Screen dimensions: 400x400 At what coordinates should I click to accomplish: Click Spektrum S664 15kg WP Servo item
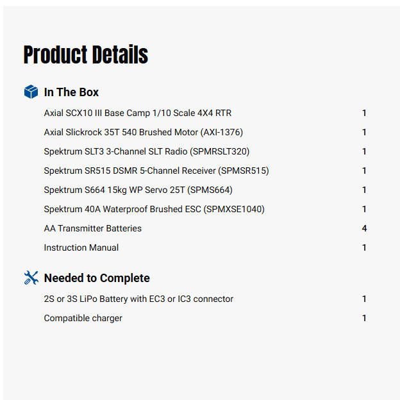(x=138, y=190)
